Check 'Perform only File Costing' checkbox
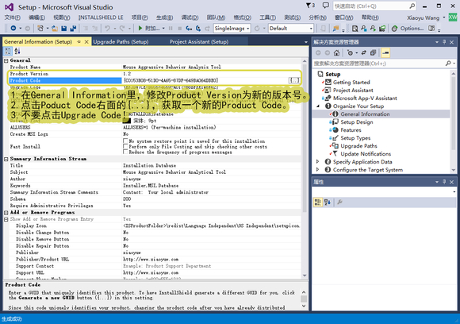 (125, 146)
